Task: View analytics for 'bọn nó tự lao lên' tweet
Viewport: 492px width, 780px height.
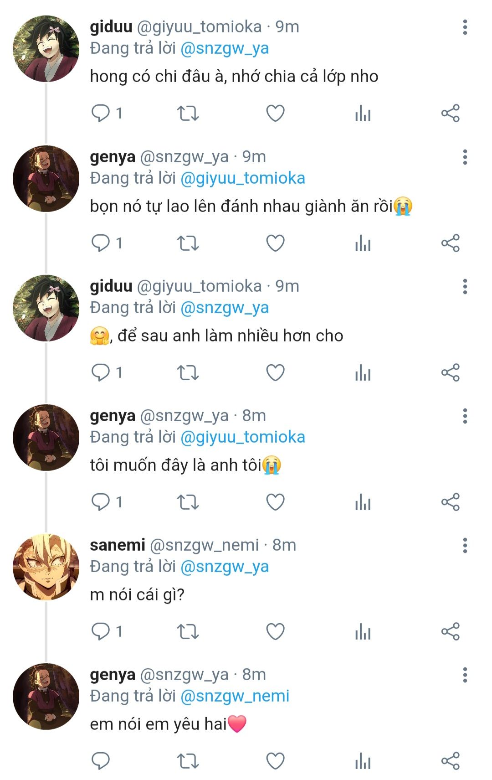Action: 363,243
